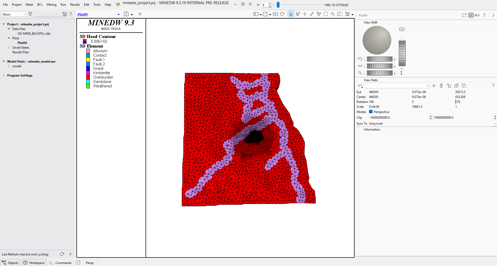Activate the cut plane tool

pyautogui.click(x=340, y=14)
